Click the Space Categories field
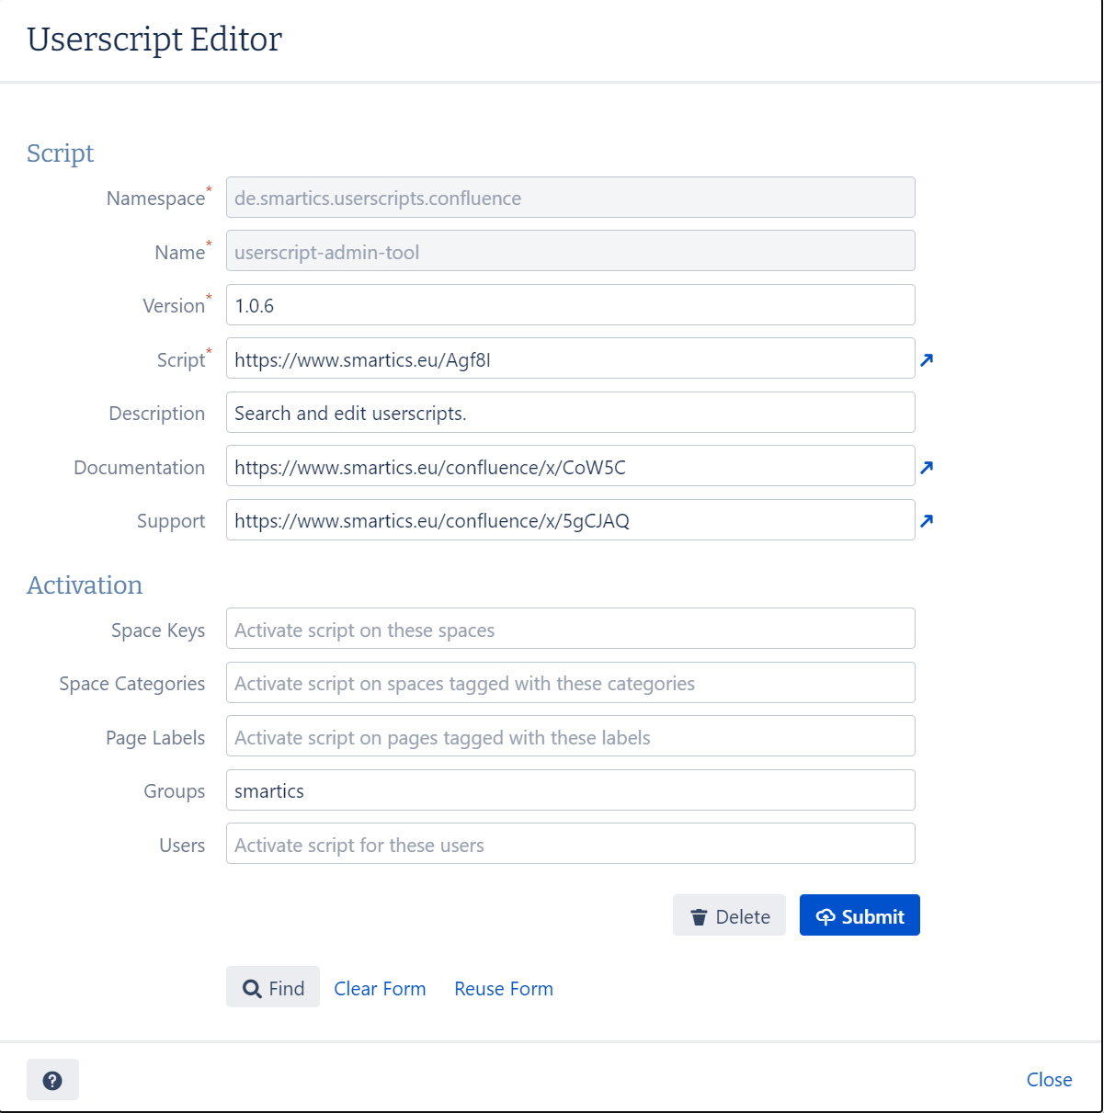 [x=570, y=683]
